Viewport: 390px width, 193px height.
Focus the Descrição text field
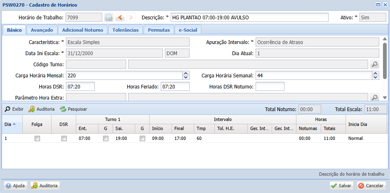(x=249, y=18)
